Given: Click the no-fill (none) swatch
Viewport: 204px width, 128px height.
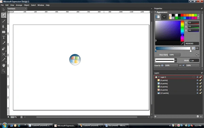Looking at the screenshot, I should coord(170,15).
